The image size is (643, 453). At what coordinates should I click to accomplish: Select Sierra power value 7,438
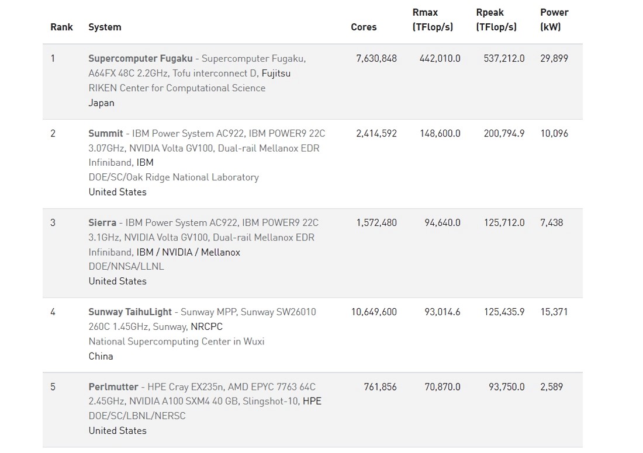point(552,223)
